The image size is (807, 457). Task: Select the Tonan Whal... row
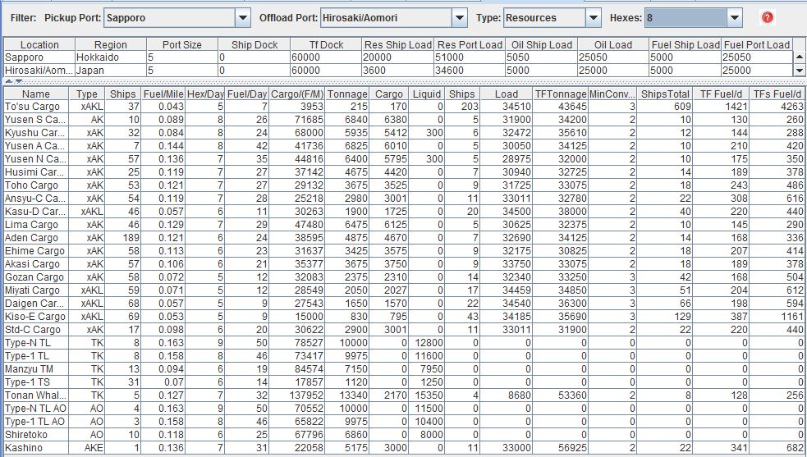click(x=405, y=395)
